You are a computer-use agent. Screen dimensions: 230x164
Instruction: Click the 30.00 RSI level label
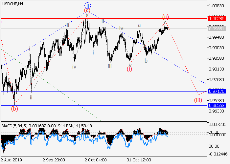pos(215,146)
